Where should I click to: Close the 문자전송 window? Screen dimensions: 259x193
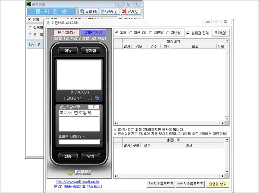point(138,4)
